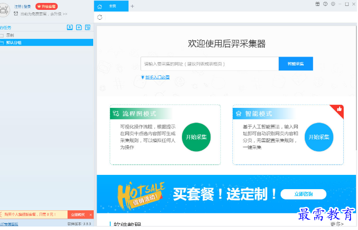Click the 立即购买 buy now button
Image resolution: width=358 pixels, height=230 pixels.
pos(78,215)
